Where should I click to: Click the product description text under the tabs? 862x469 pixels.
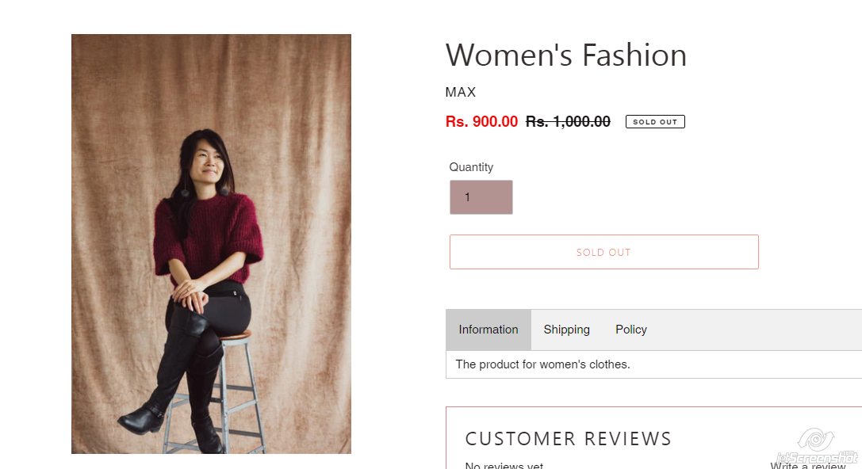[x=542, y=364]
